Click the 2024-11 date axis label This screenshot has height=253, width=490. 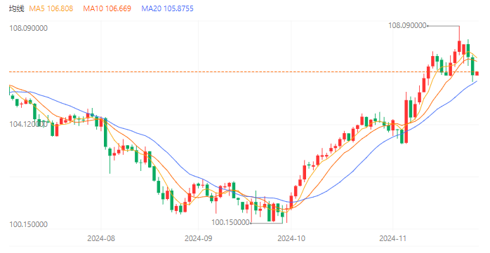[x=393, y=239]
